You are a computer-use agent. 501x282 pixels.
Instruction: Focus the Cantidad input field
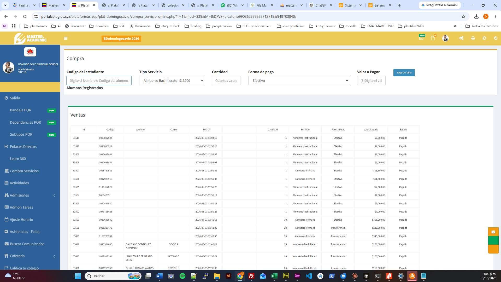[226, 80]
